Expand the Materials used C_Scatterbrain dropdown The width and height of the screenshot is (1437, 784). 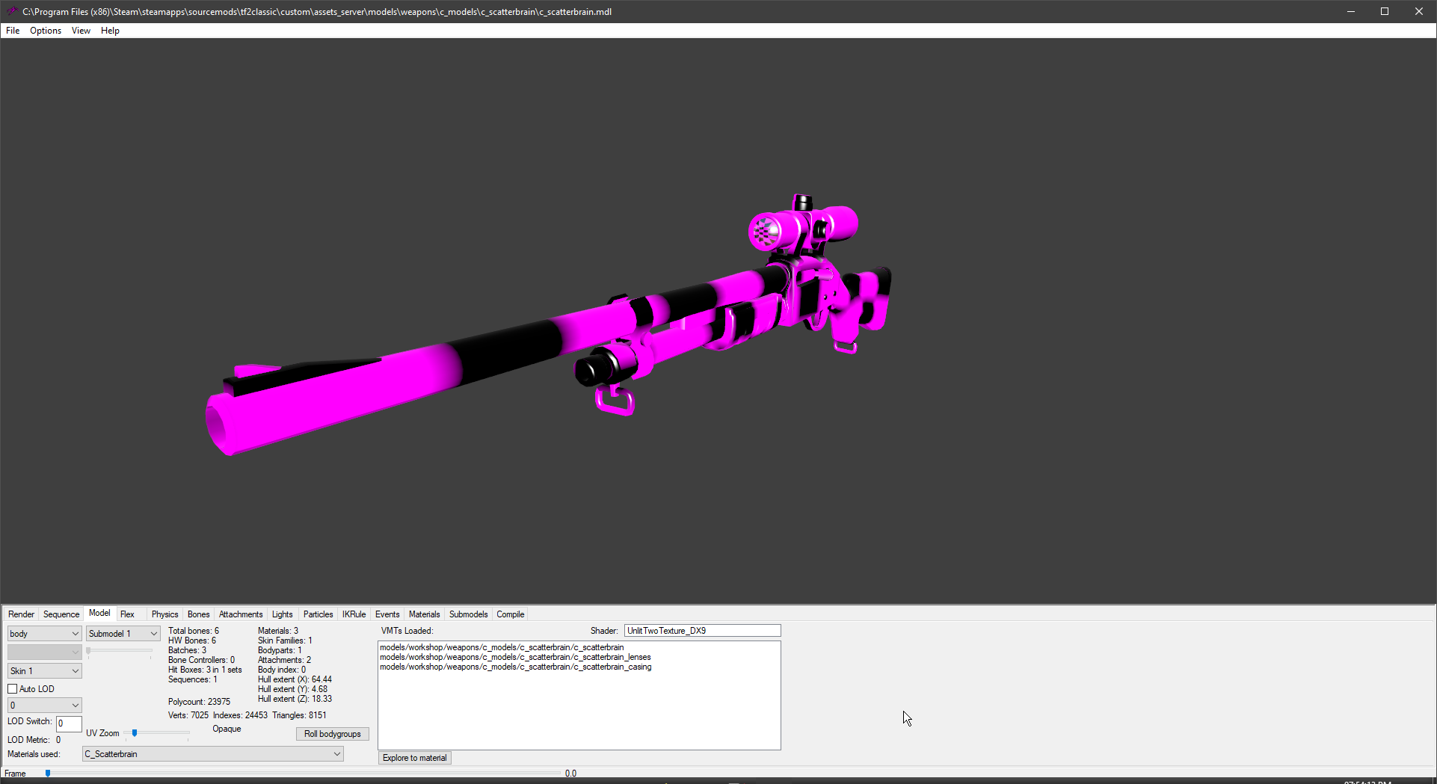point(212,754)
